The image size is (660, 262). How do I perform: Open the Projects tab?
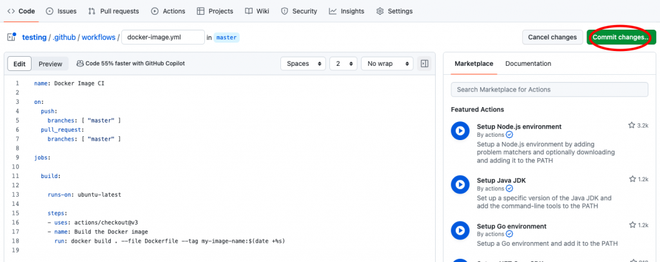(215, 12)
